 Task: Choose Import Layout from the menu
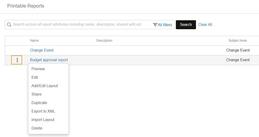43,119
